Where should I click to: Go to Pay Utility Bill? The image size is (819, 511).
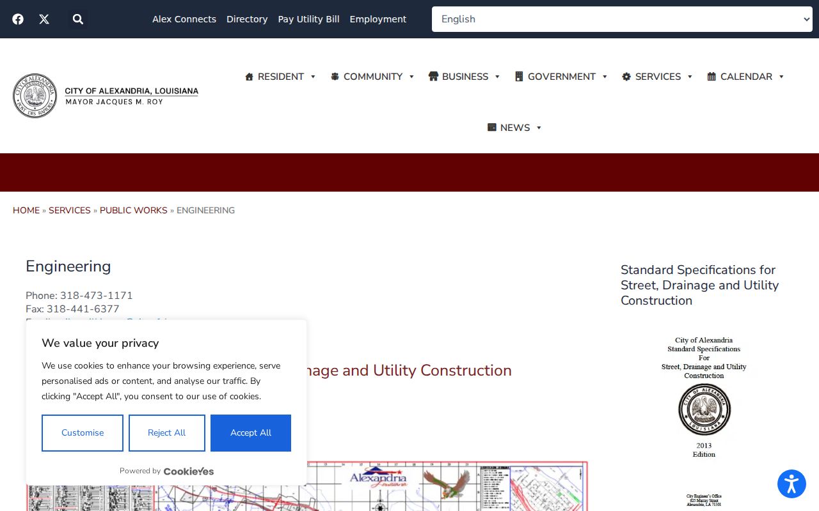point(308,19)
